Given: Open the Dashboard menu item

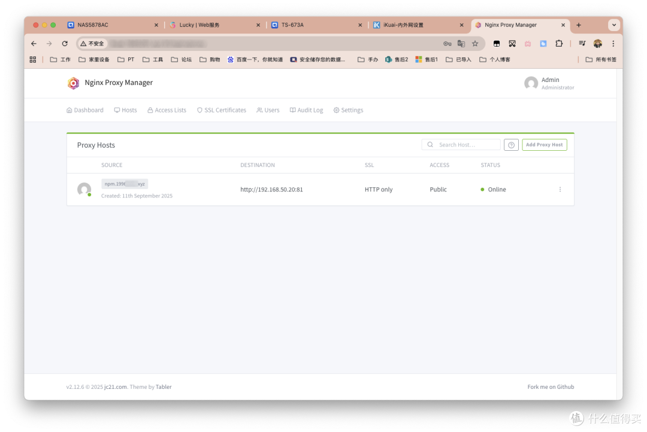Looking at the screenshot, I should click(85, 111).
